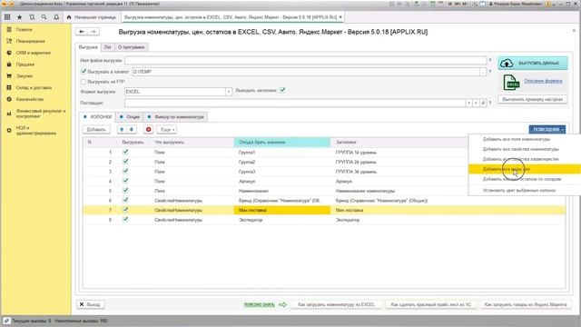Screen dimensions: 581x327
Task: Uncheck Выгружать for row 4 Артикул
Action: pos(125,181)
